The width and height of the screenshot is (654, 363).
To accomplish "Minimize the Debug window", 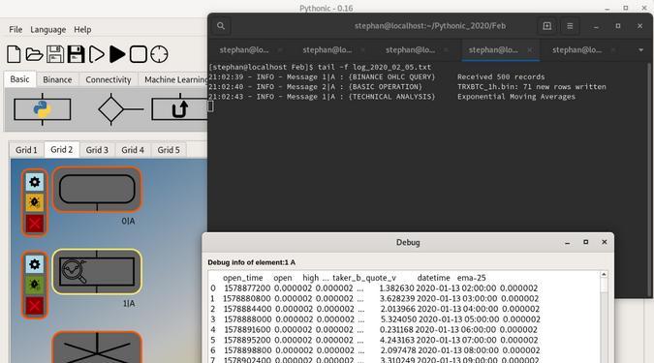I will pos(567,243).
